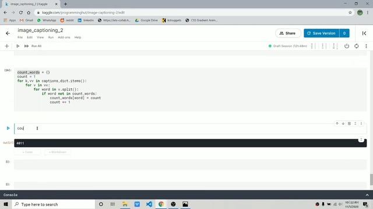
Task: Click the Share button
Action: coord(288,33)
